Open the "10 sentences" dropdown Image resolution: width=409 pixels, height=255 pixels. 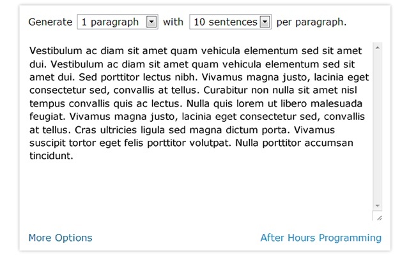pyautogui.click(x=230, y=22)
